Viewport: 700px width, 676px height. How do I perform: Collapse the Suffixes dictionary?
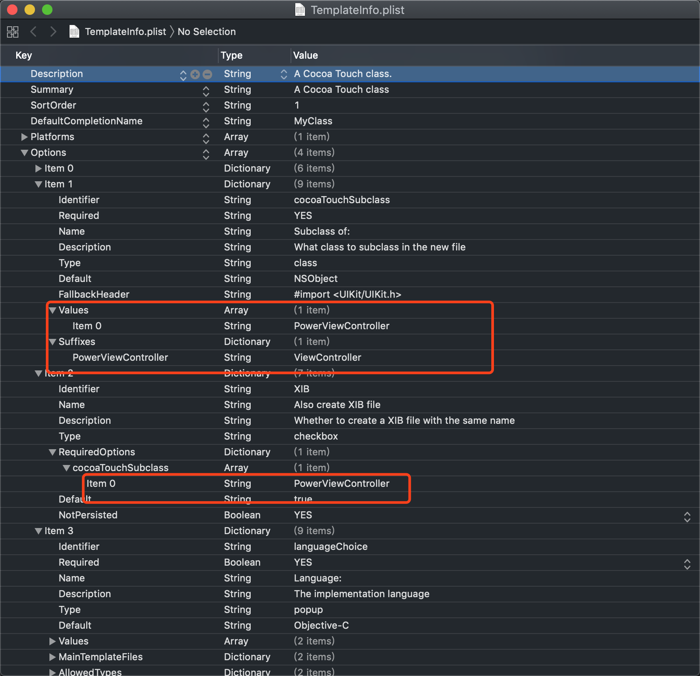52,342
